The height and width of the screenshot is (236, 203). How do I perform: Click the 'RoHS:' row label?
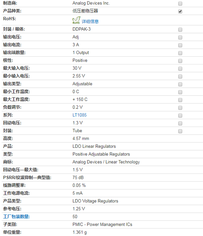[x=9, y=18]
